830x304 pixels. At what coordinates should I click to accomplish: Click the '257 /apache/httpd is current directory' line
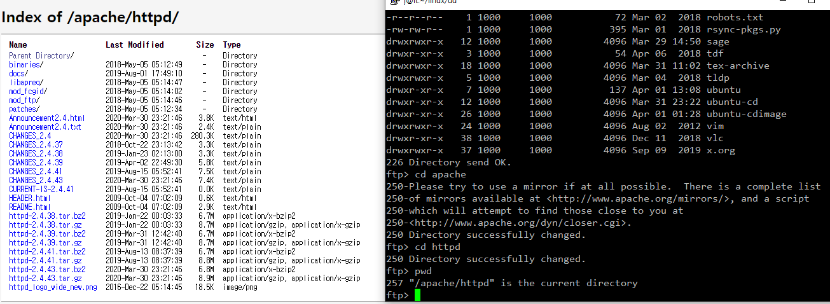(x=512, y=283)
